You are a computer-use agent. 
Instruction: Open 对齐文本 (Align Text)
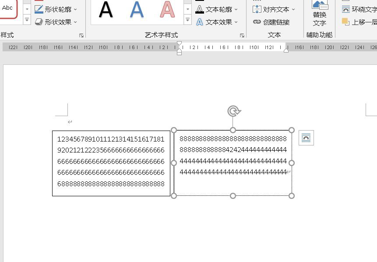(271, 8)
